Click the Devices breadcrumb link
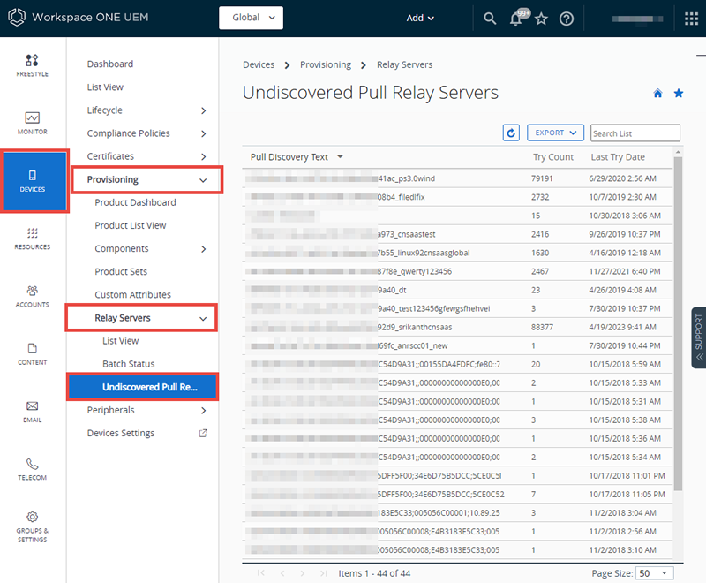Screen dimensions: 706x583 click(259, 64)
